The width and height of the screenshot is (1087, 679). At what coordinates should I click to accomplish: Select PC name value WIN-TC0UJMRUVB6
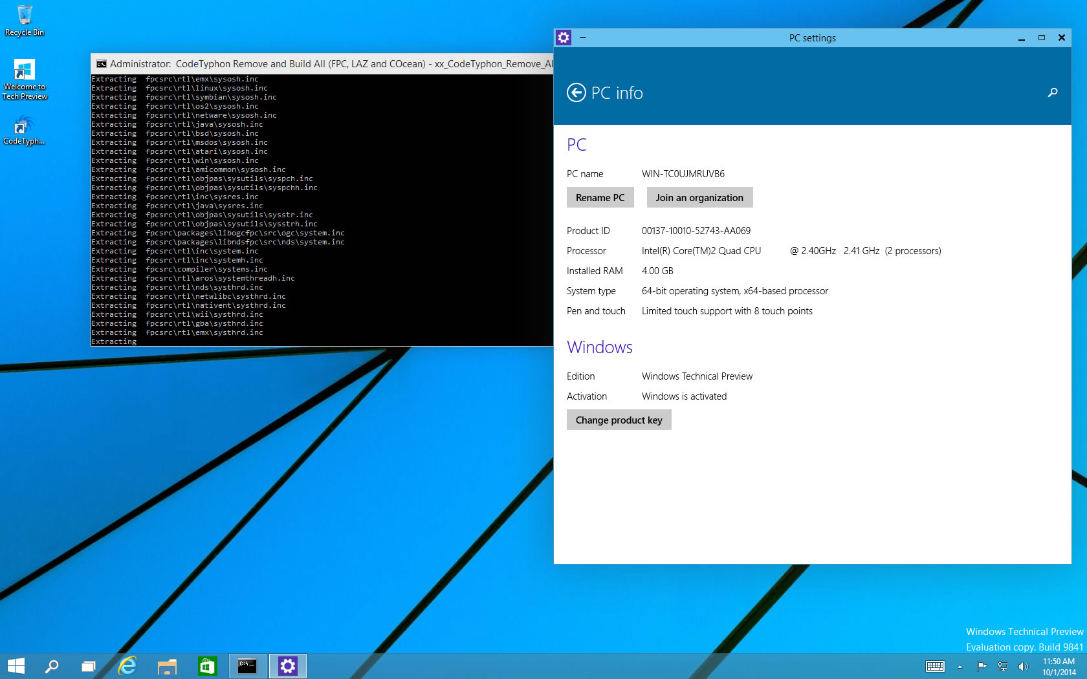click(x=683, y=174)
